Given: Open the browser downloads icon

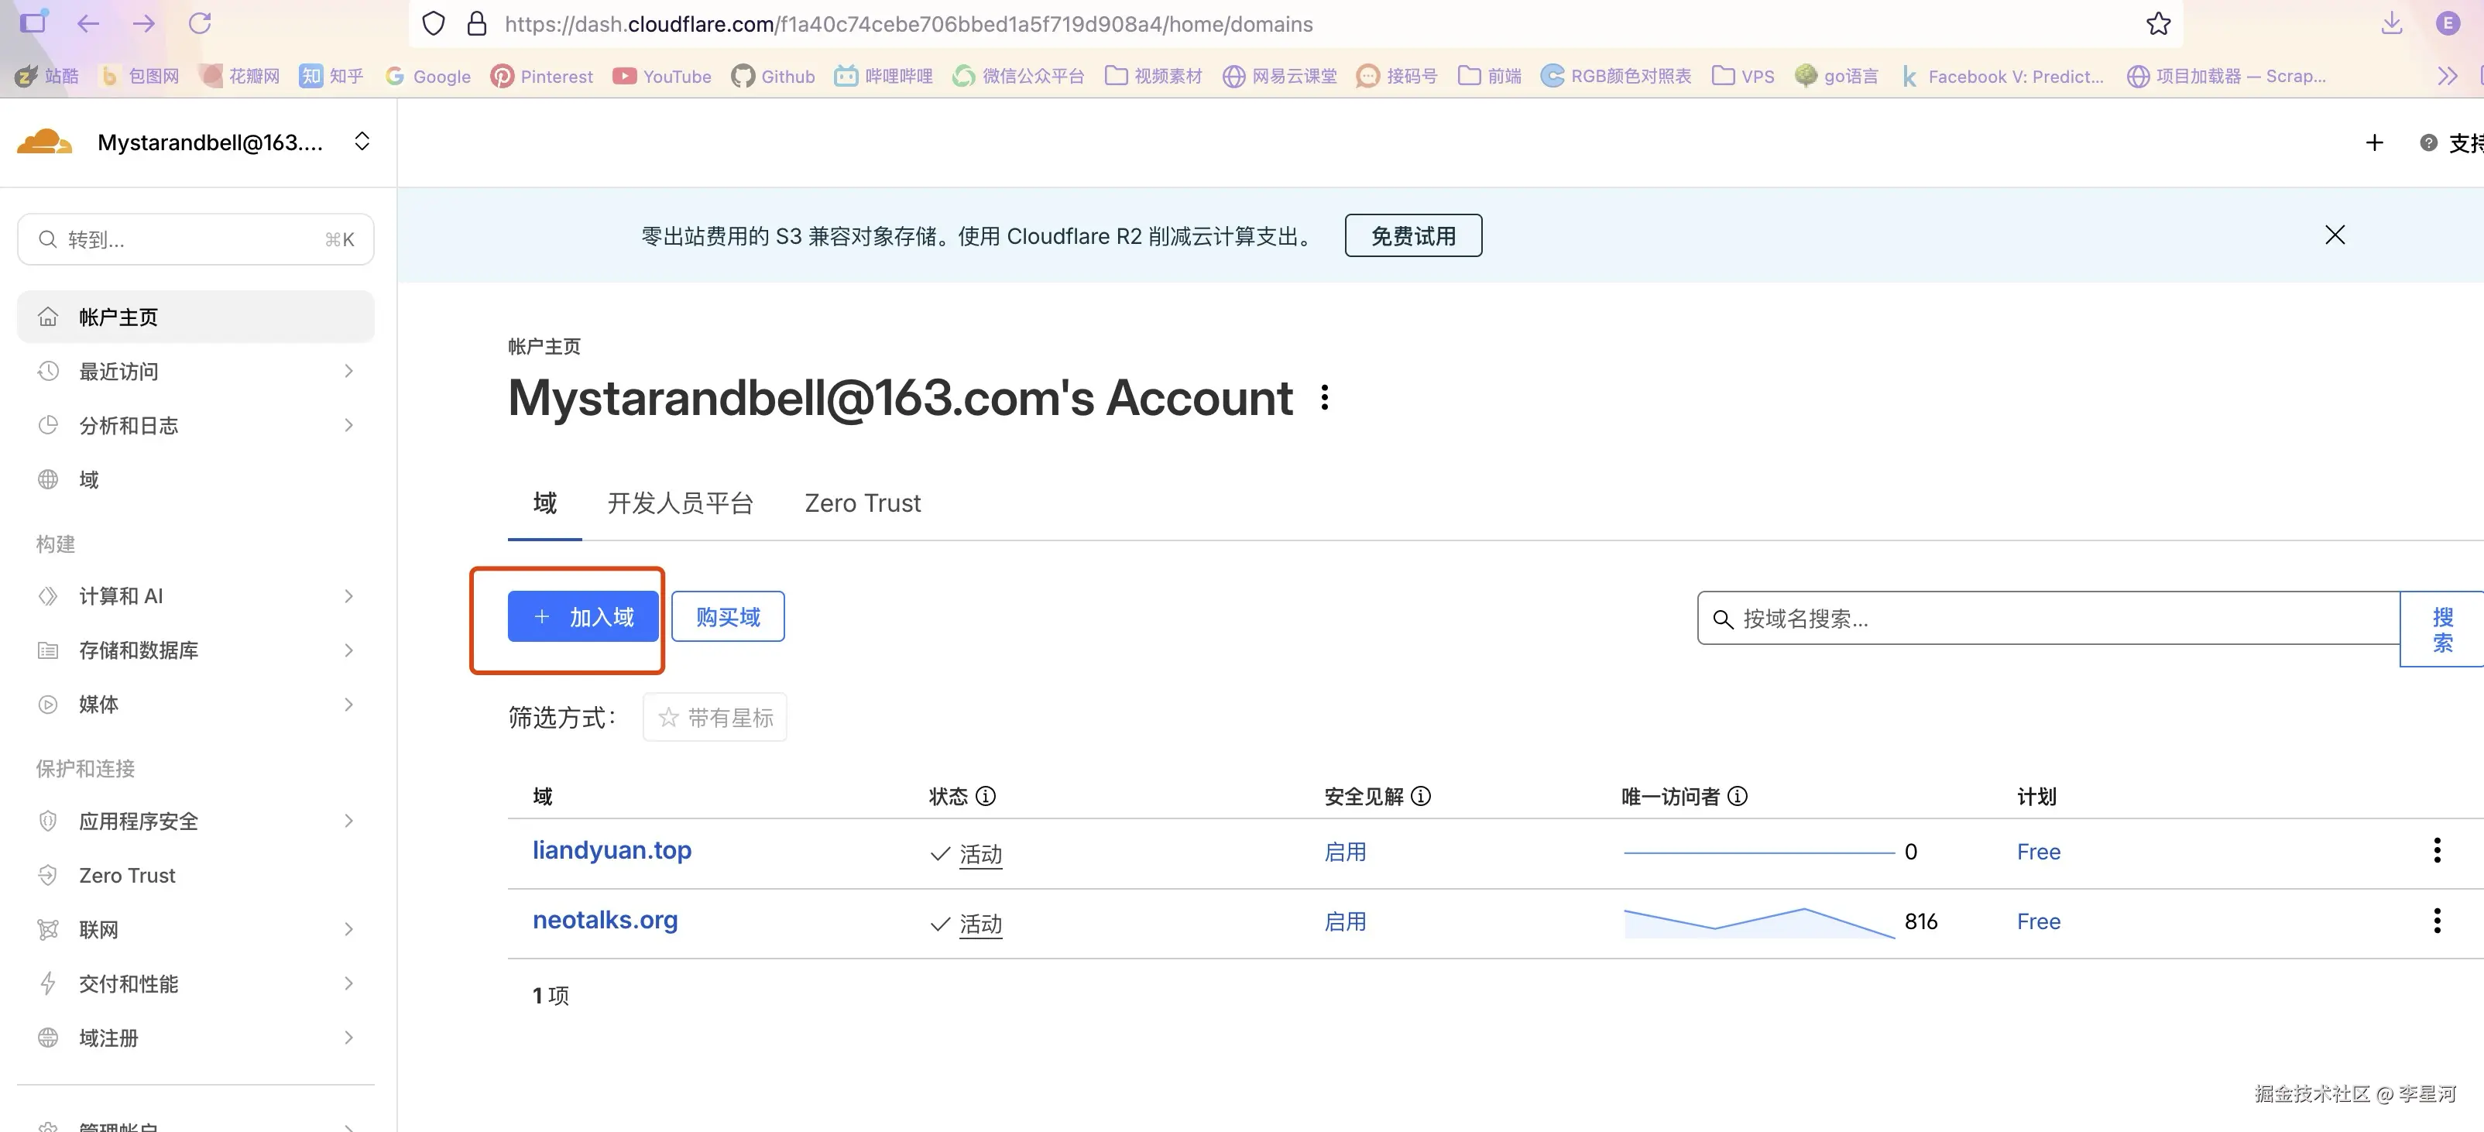Looking at the screenshot, I should point(2391,23).
